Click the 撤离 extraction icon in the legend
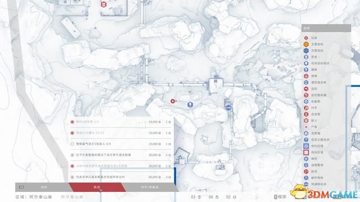The height and width of the screenshot is (202, 360). pyautogui.click(x=306, y=70)
